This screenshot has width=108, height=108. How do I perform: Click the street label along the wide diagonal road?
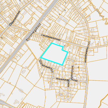click(x=33, y=32)
